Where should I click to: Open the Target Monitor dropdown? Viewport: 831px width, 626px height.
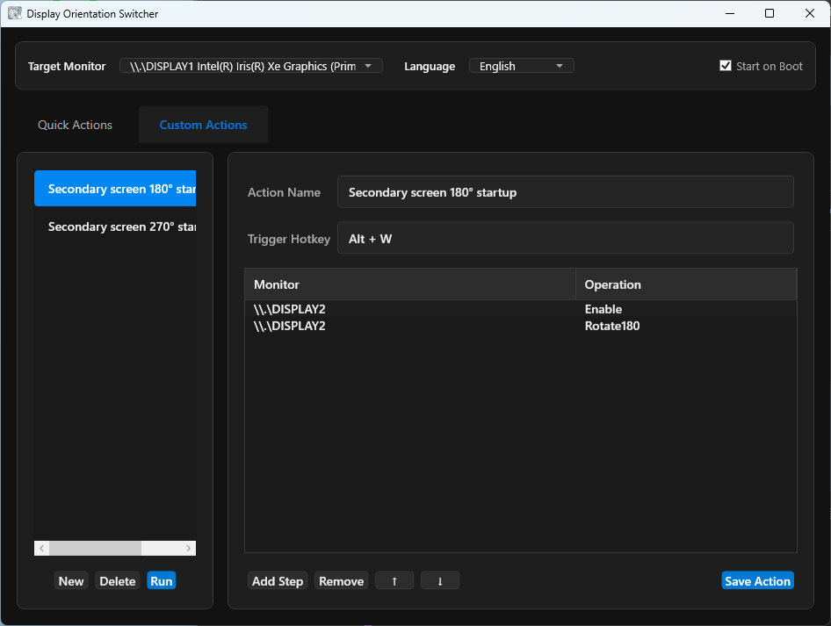coord(251,66)
